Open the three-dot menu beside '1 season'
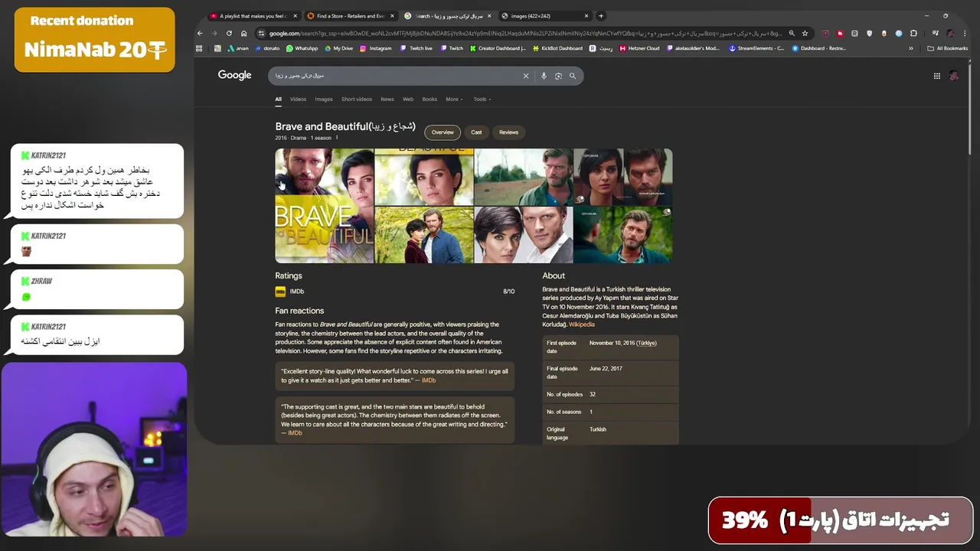Image resolution: width=980 pixels, height=551 pixels. coord(336,138)
